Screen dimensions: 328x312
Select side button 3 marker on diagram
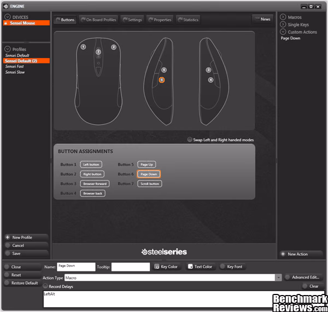point(208,70)
